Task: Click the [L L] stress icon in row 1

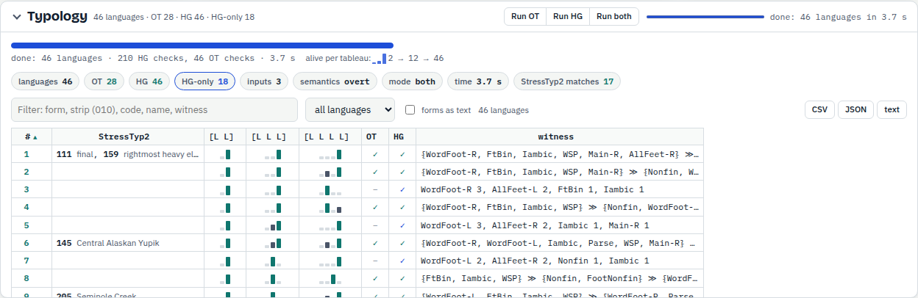Action: [x=225, y=154]
